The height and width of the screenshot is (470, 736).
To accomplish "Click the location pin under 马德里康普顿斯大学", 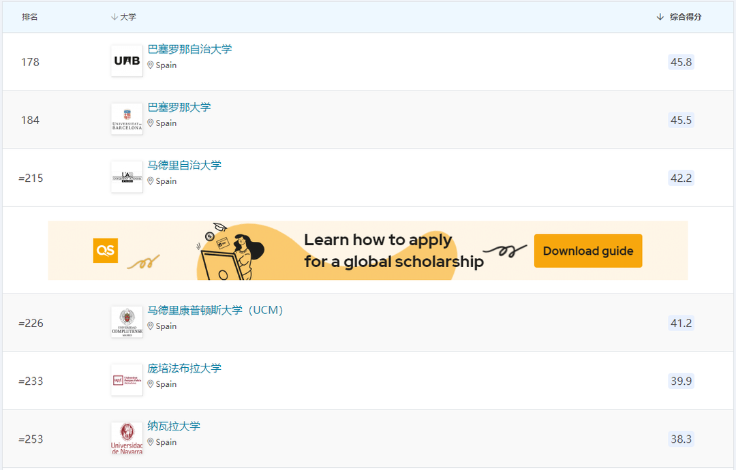I will (x=151, y=326).
